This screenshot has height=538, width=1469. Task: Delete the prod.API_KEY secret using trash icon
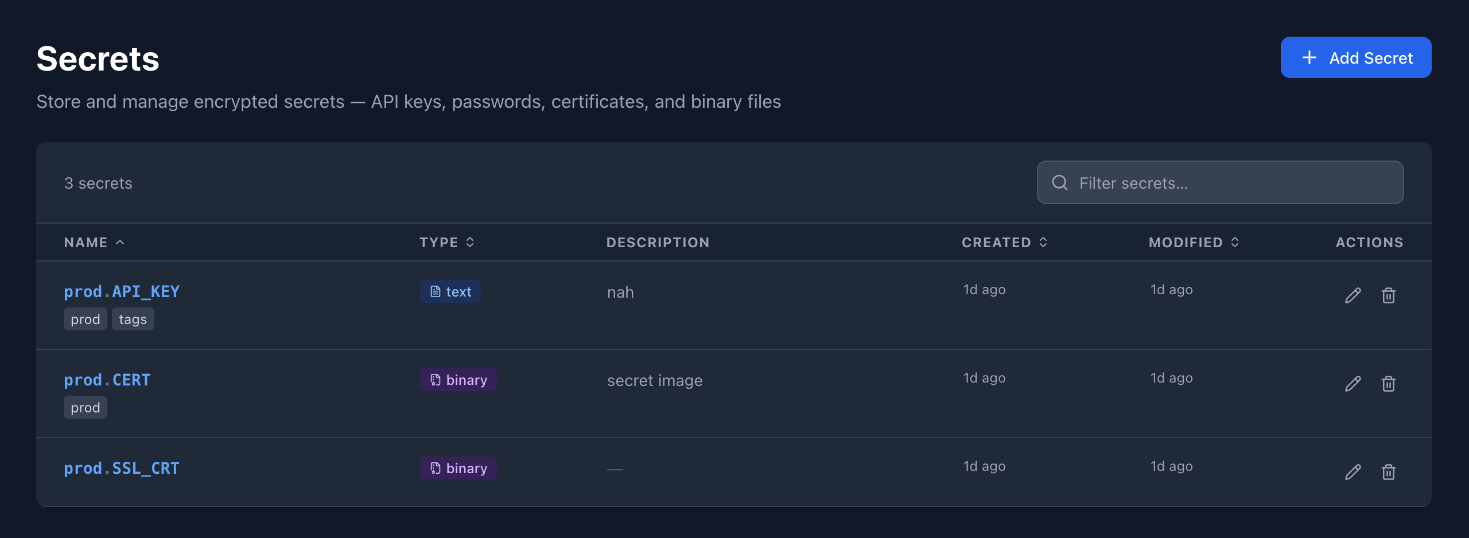click(x=1388, y=295)
